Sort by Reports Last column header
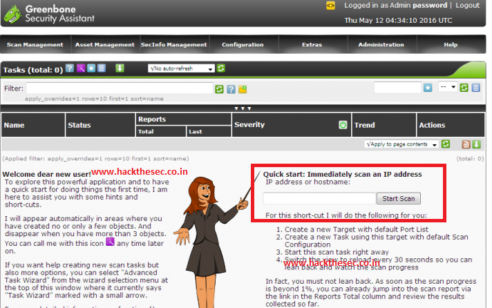 coord(195,131)
